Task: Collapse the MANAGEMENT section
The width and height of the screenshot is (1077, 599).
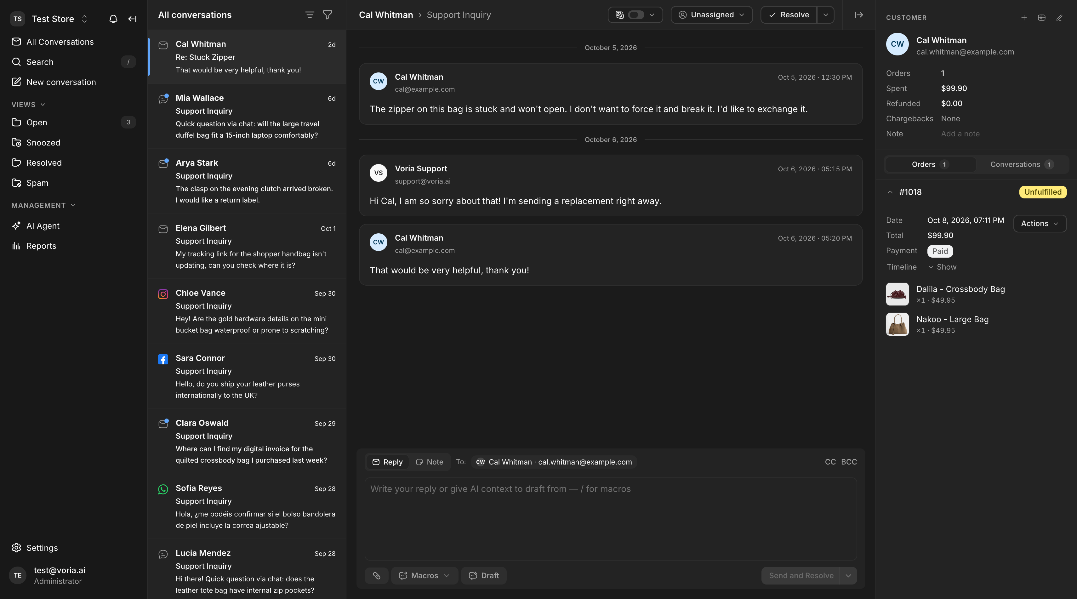Action: coord(43,205)
